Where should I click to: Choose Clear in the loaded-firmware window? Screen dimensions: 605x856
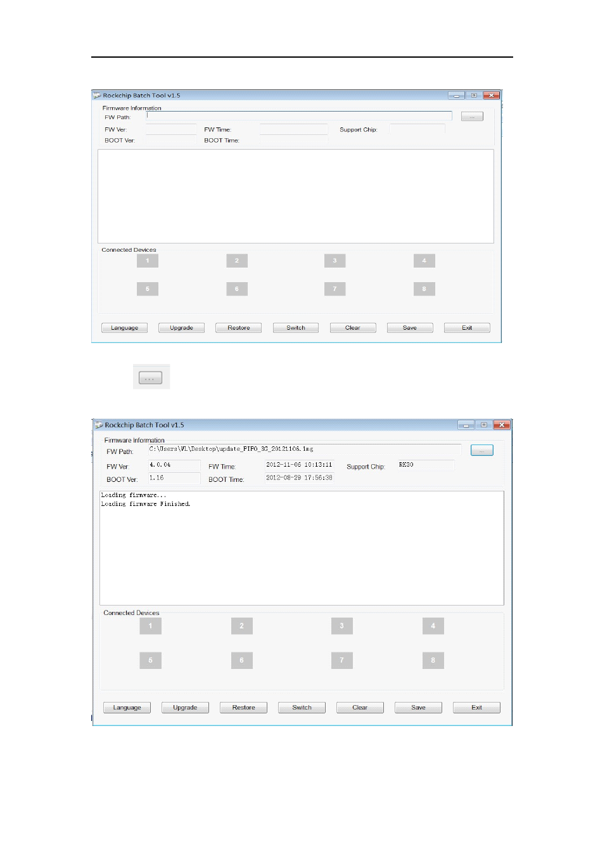pos(360,708)
